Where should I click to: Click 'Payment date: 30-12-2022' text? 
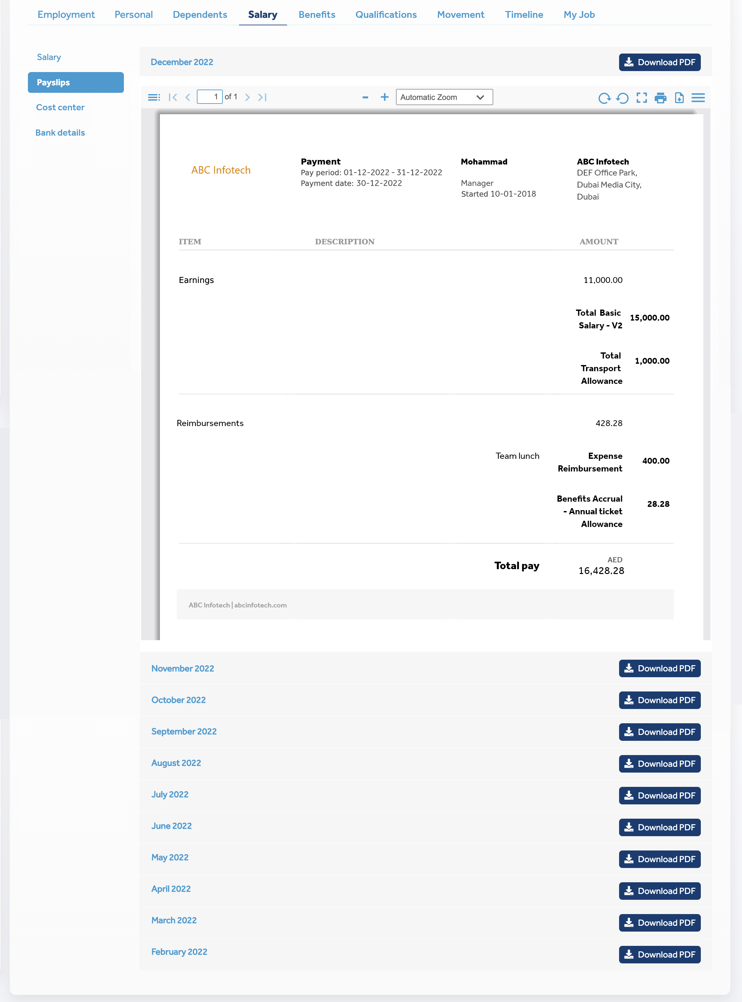click(x=351, y=183)
